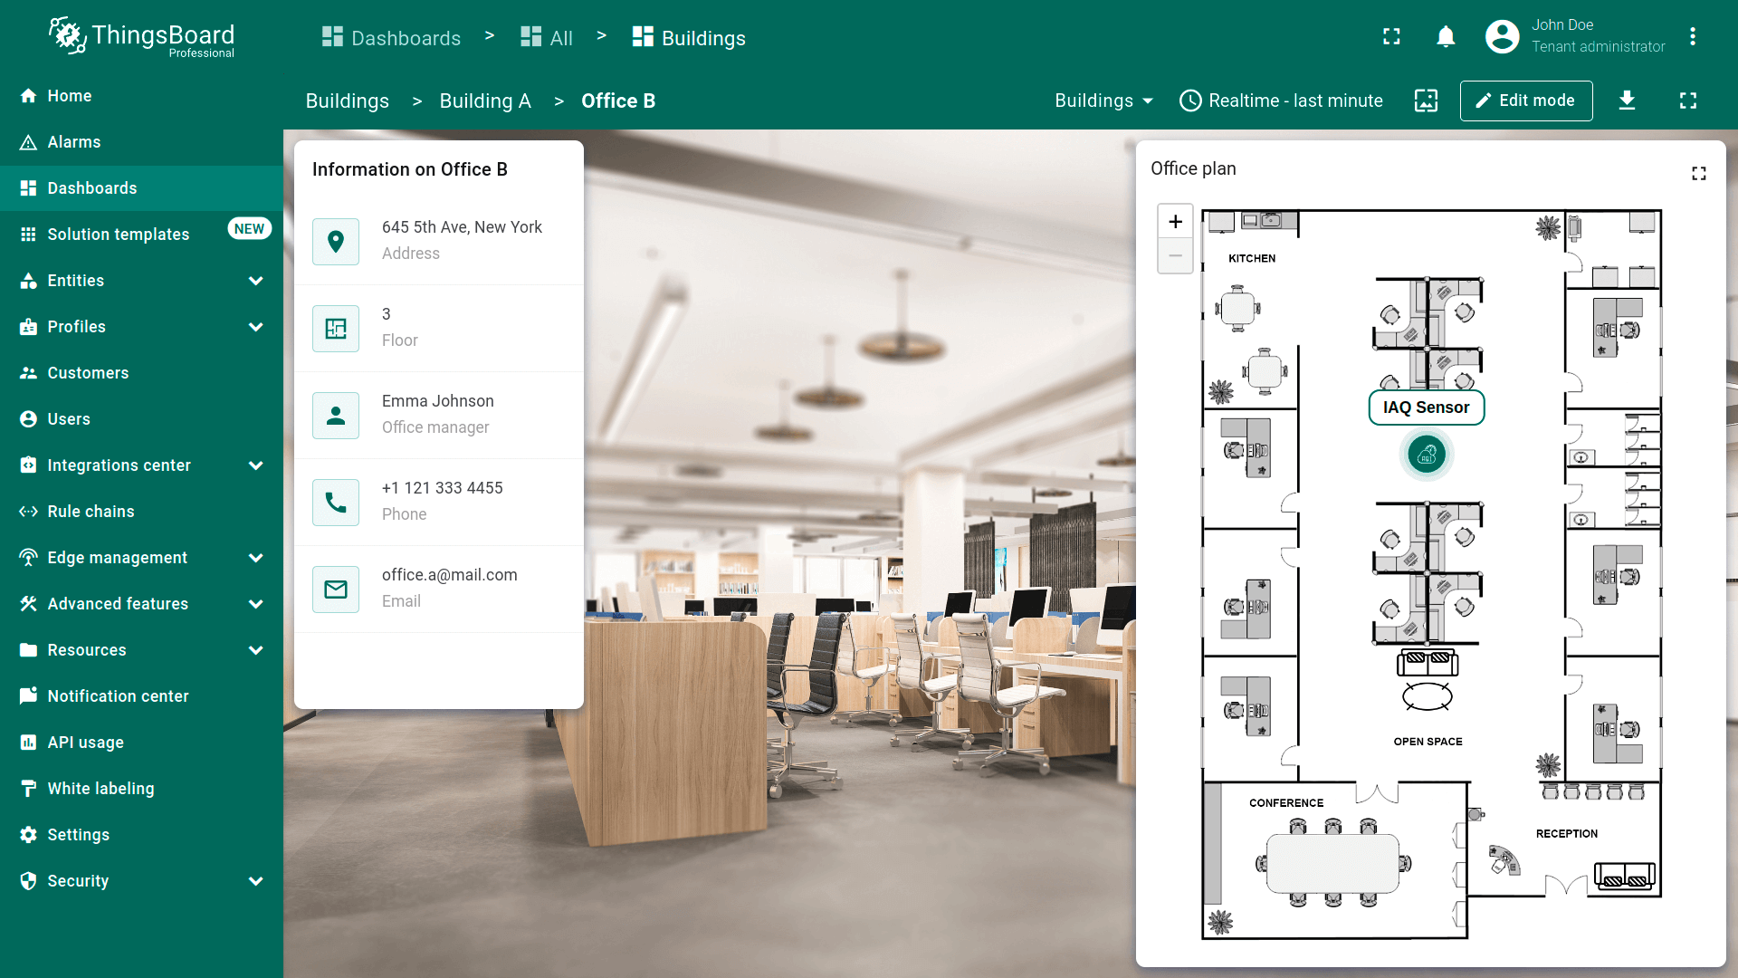
Task: Click the Edit mode button
Action: pos(1525,101)
